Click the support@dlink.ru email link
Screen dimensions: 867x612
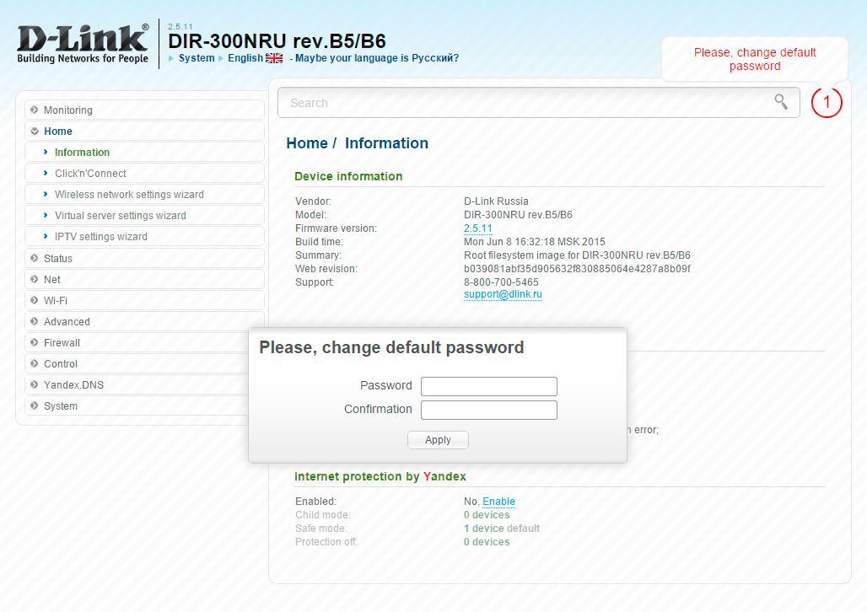(503, 294)
